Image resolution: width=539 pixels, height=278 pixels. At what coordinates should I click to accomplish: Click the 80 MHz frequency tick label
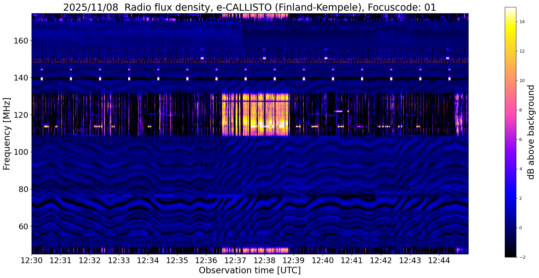coord(23,189)
